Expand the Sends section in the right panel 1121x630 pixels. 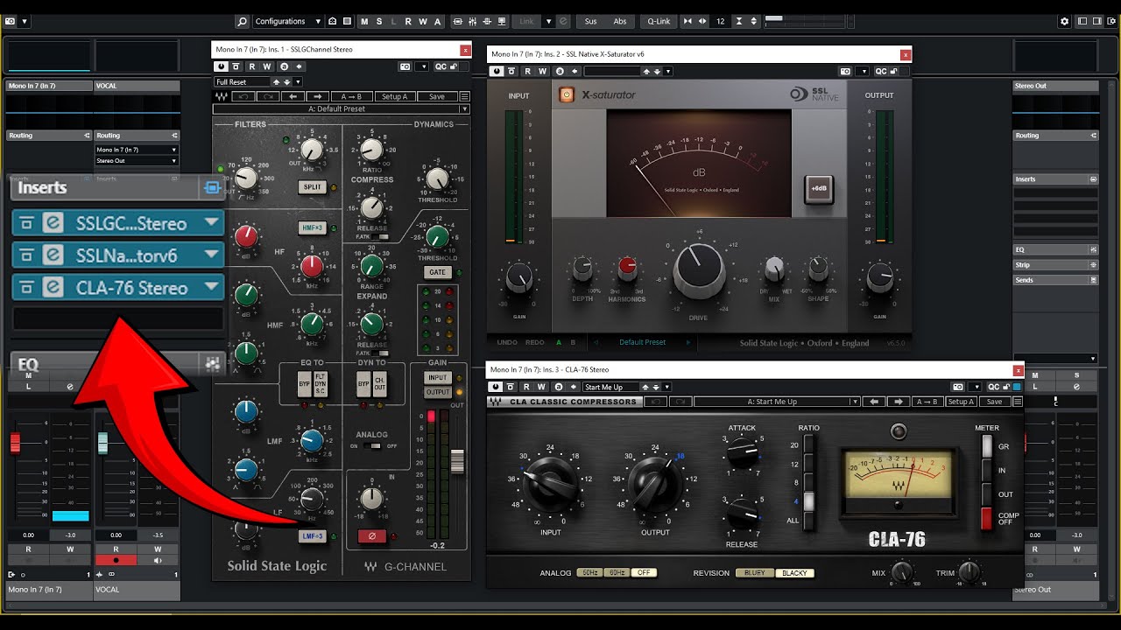(x=1055, y=280)
